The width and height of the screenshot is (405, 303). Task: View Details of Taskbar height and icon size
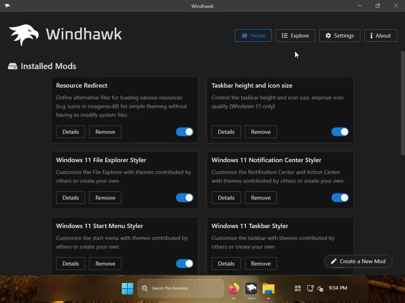pos(226,132)
